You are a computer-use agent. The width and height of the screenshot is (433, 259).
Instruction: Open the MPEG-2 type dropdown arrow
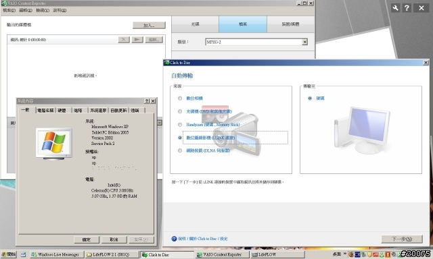point(304,42)
